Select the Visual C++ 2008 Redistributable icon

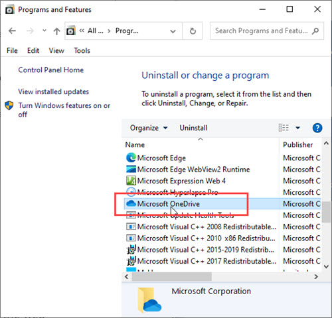pos(131,227)
